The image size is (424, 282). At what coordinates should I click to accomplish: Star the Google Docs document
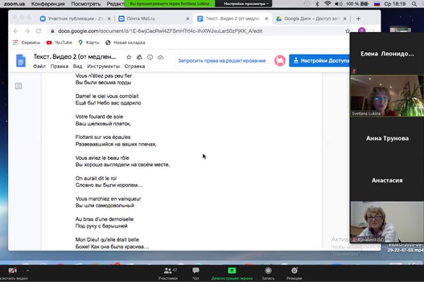(x=129, y=57)
